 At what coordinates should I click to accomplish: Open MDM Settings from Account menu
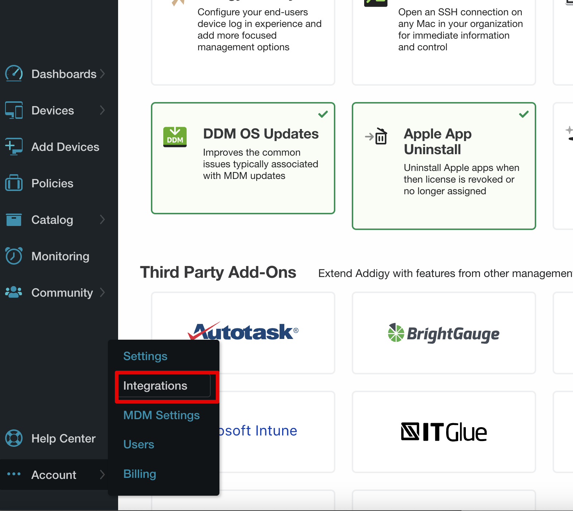click(x=161, y=415)
